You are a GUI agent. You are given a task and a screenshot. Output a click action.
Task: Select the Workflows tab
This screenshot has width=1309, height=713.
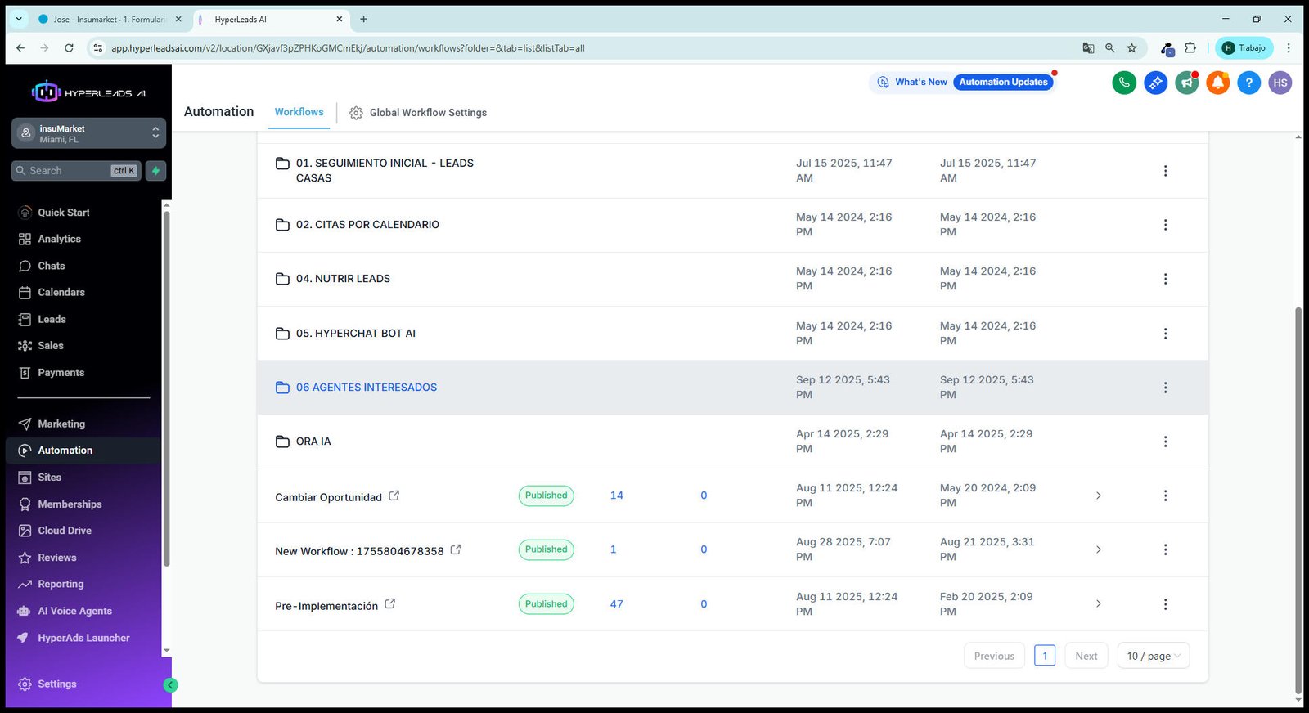pos(299,112)
